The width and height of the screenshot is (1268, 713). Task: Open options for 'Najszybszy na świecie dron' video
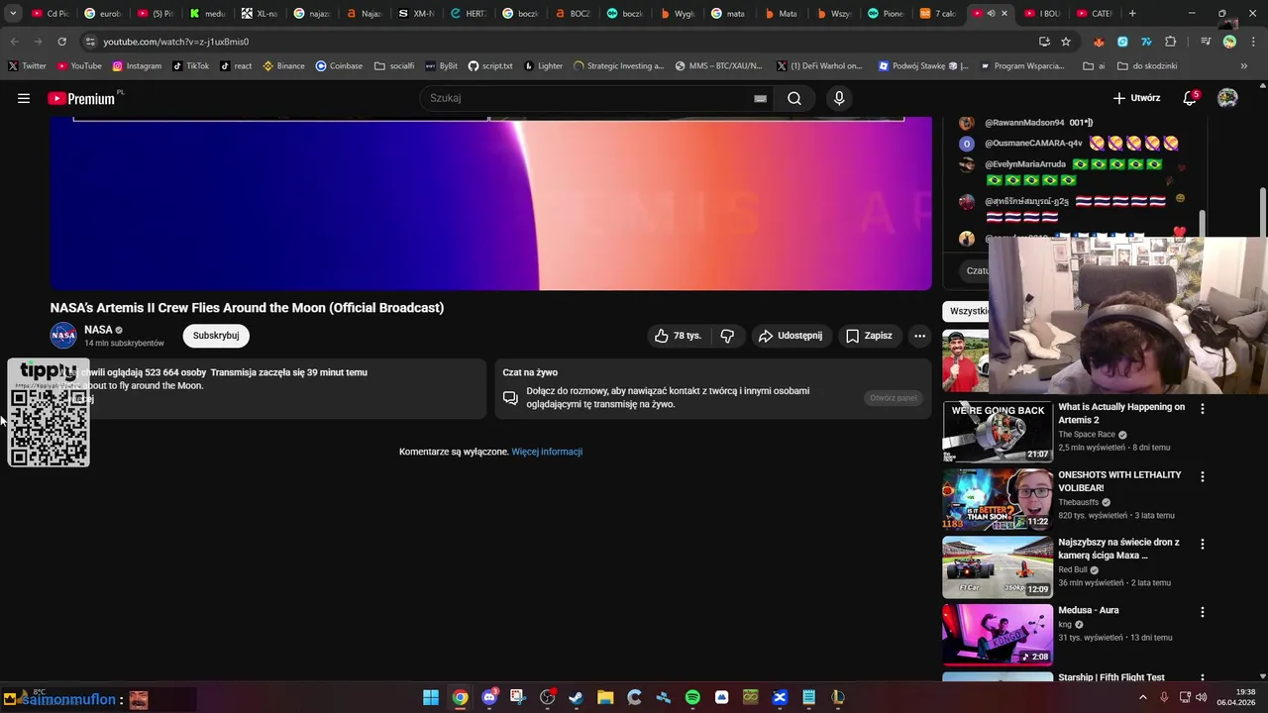coord(1203,544)
